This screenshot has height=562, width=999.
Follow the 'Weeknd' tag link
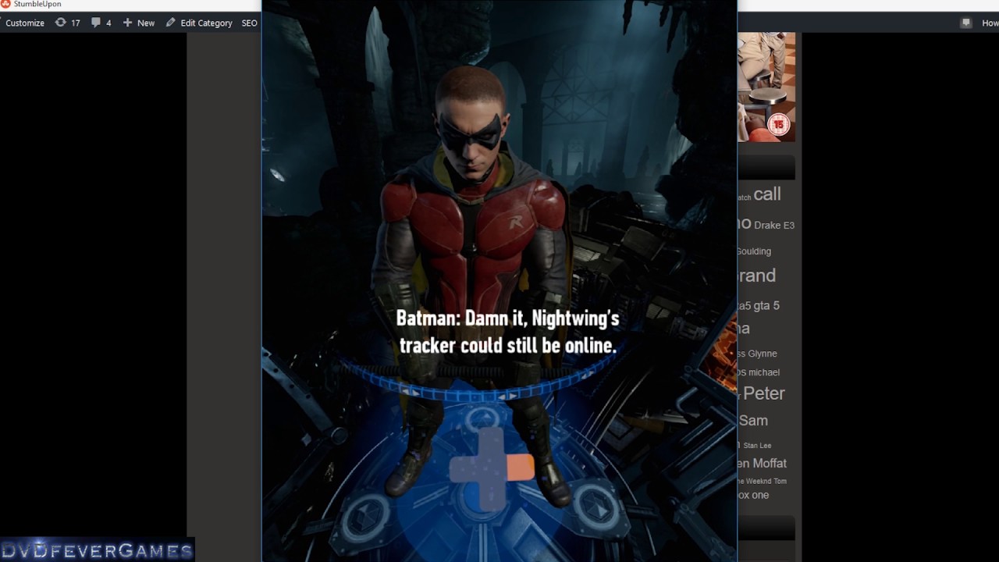[759, 481]
